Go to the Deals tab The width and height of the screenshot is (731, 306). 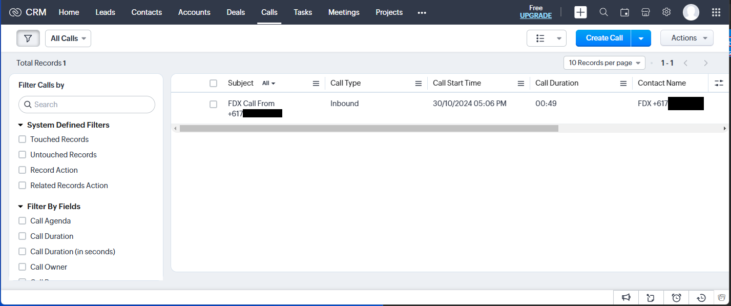click(236, 12)
